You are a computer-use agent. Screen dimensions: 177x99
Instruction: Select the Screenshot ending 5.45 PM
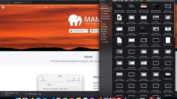point(132,20)
